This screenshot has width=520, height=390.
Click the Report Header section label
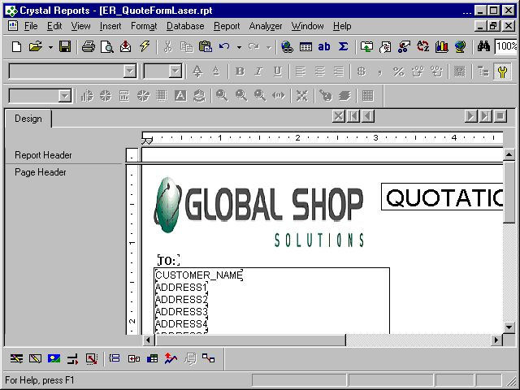(x=43, y=155)
